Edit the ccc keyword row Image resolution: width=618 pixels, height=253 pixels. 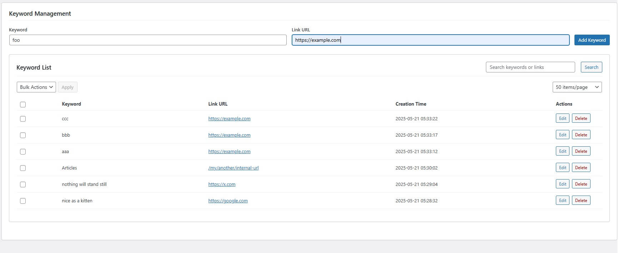563,118
